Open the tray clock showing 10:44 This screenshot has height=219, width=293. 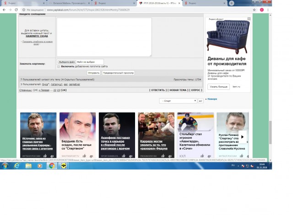(x=262, y=166)
